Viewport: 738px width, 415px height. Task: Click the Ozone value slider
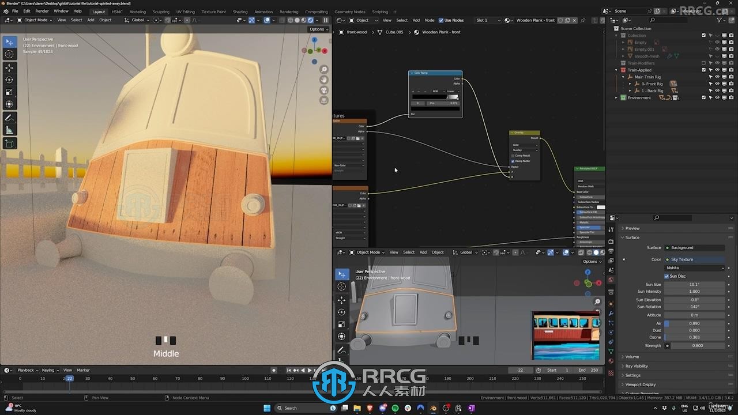(x=695, y=337)
